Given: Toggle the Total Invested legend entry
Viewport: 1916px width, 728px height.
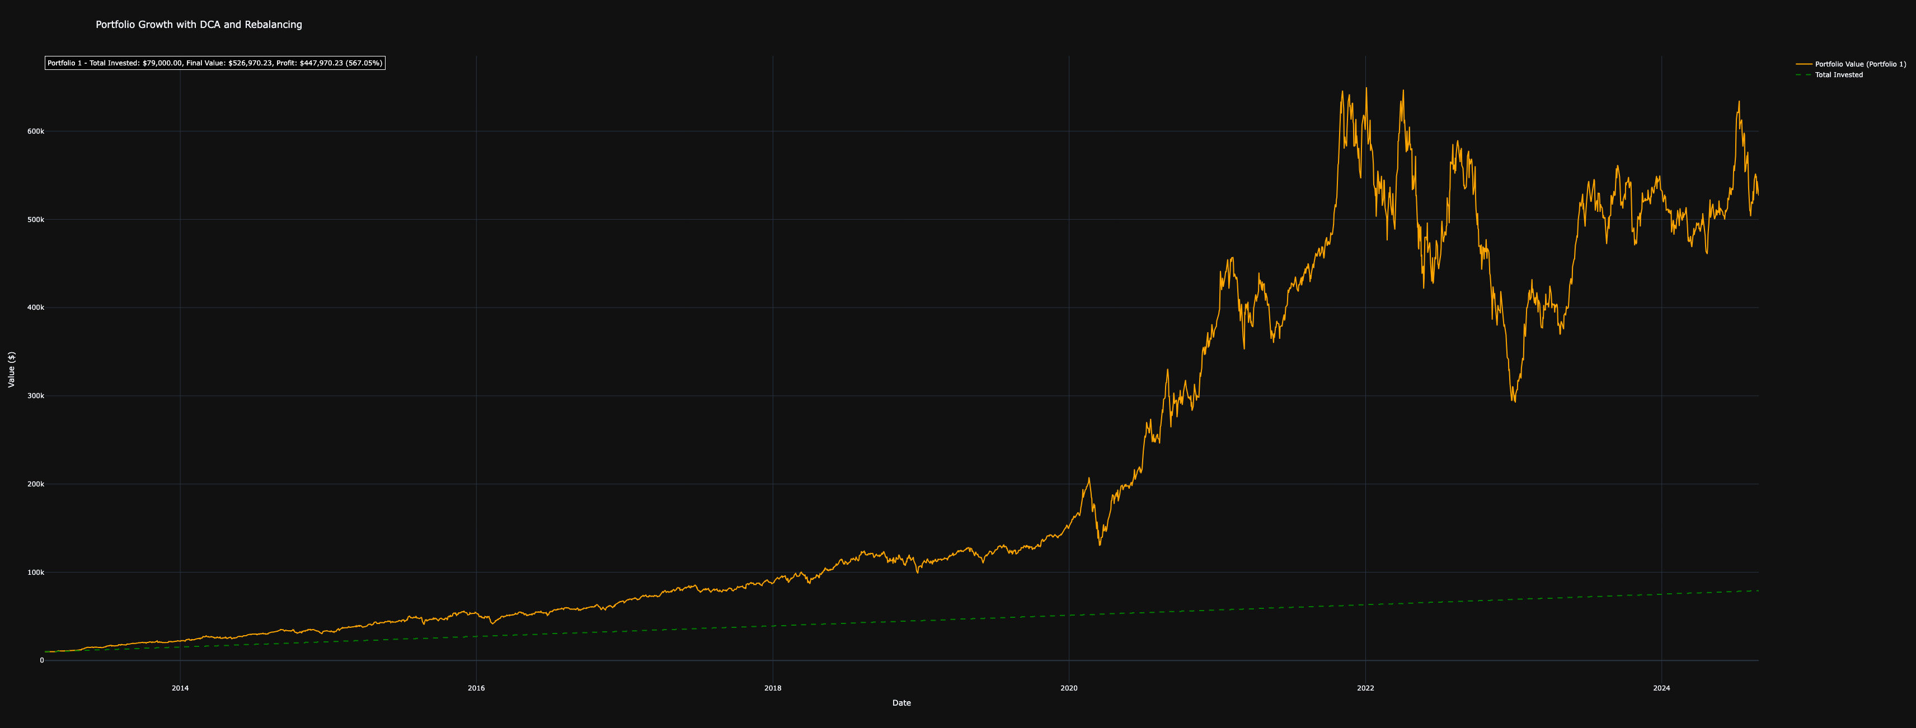Looking at the screenshot, I should 1839,75.
